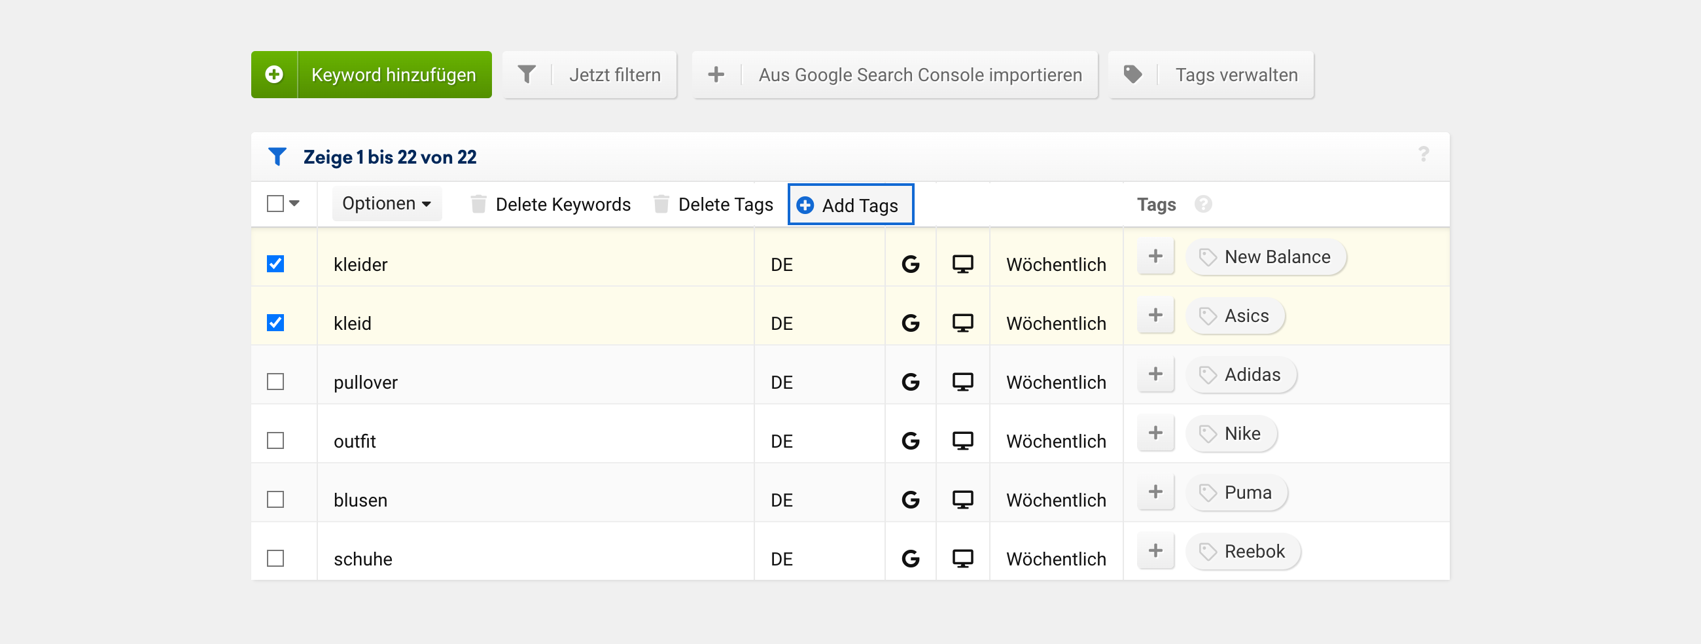
Task: Open Jetzt filtern filter panel
Action: click(589, 75)
